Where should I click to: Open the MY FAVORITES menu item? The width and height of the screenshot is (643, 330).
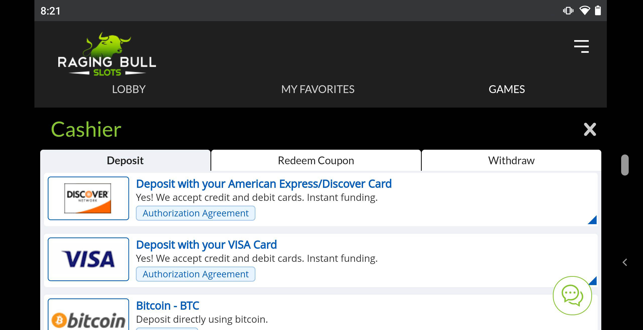(x=318, y=90)
